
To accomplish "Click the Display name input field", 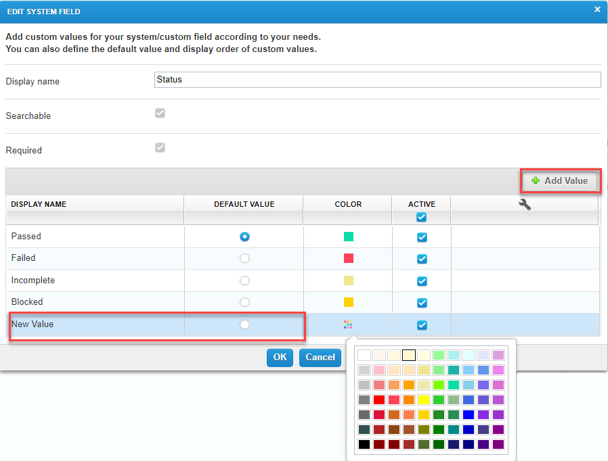I will (377, 80).
